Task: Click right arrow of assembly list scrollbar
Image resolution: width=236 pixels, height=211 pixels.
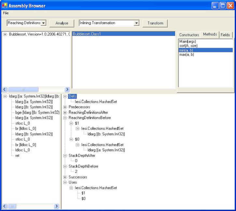Action: [x=67, y=89]
